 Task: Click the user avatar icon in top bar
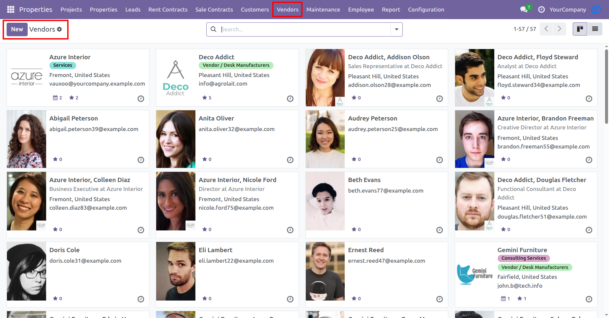(597, 10)
